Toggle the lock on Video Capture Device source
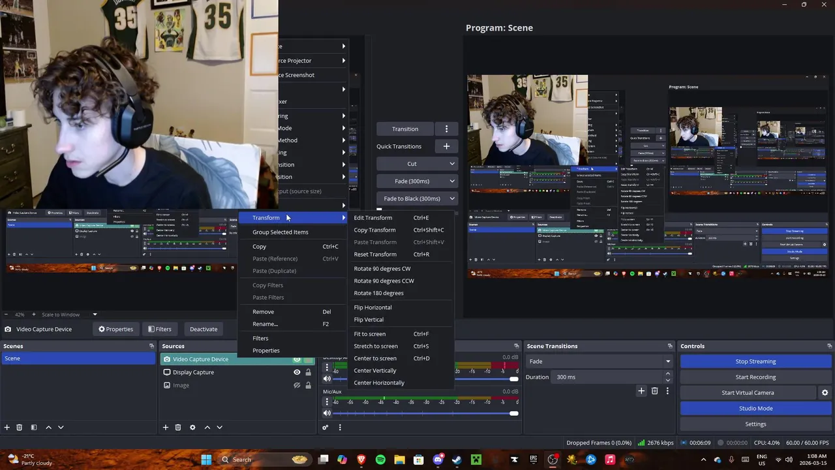This screenshot has height=470, width=835. pos(309,359)
